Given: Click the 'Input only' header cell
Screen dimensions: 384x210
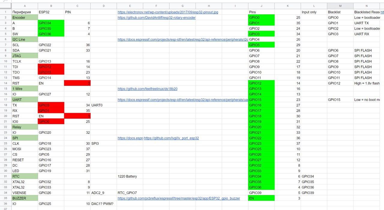Looking at the screenshot, I should (314, 12).
